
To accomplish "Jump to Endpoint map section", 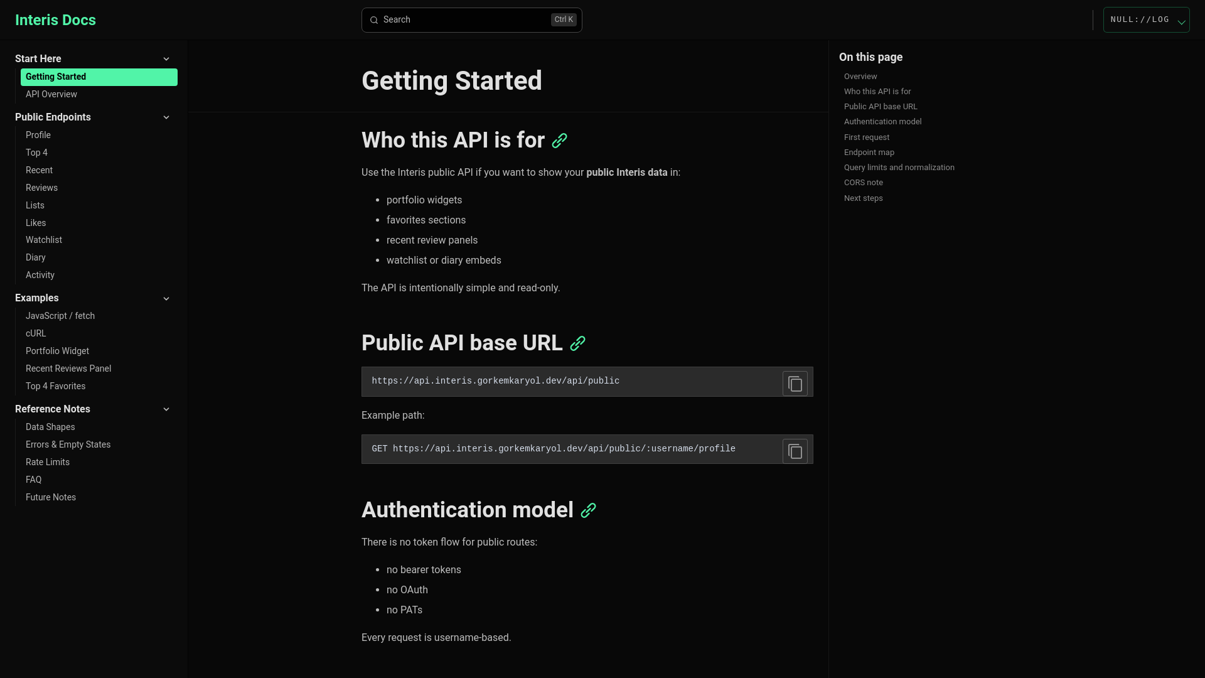I will [869, 153].
